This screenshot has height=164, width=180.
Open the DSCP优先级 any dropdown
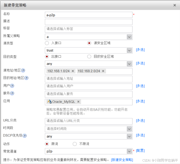pos(129,136)
